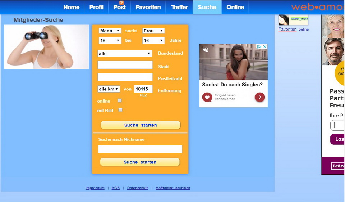Click the Ihre PLZ input in right ad
This screenshot has height=202, width=345.
[x=337, y=125]
